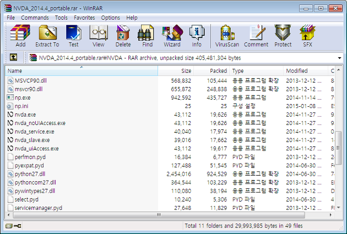
Task: Click the horizontal scrollbar thumb
Action: tap(159, 215)
